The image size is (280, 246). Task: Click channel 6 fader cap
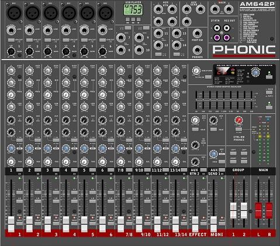(102, 224)
